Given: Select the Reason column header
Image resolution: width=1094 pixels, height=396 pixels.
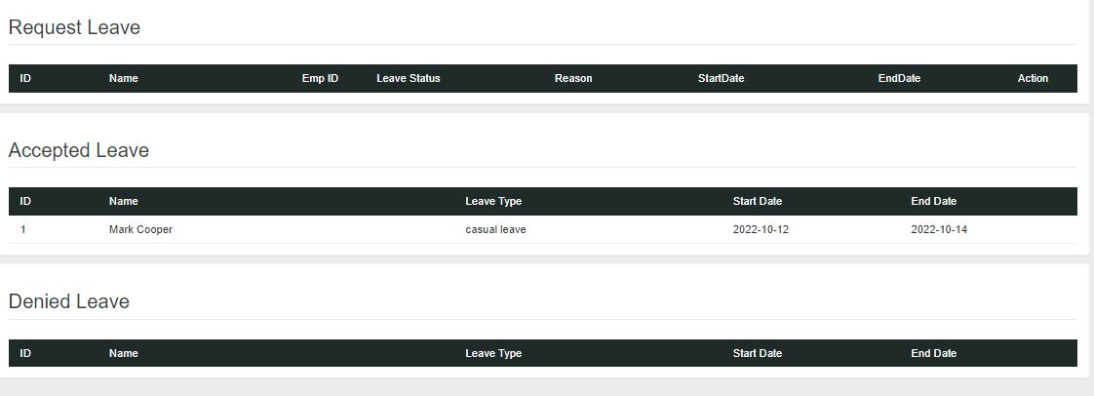Looking at the screenshot, I should point(573,79).
